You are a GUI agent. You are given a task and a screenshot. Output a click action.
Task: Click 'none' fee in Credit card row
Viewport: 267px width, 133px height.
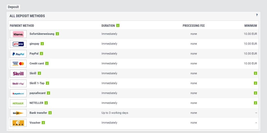click(194, 63)
